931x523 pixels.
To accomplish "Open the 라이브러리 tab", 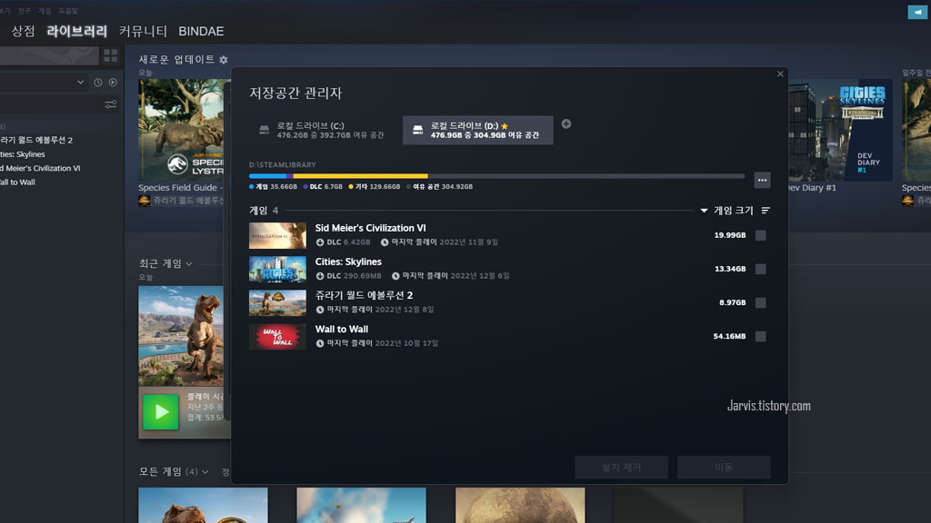I will tap(76, 32).
